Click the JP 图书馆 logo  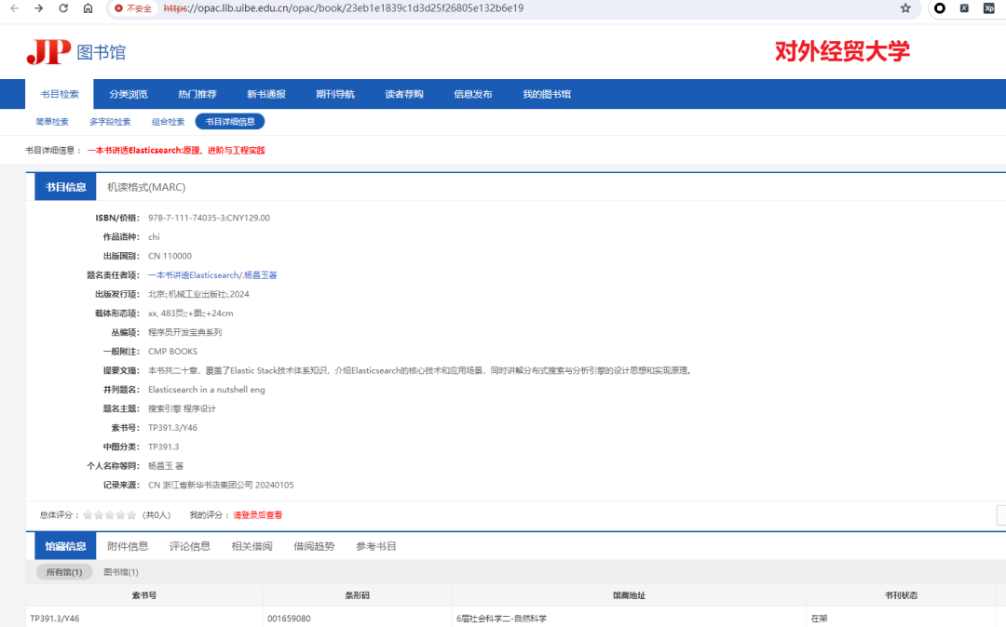75,52
